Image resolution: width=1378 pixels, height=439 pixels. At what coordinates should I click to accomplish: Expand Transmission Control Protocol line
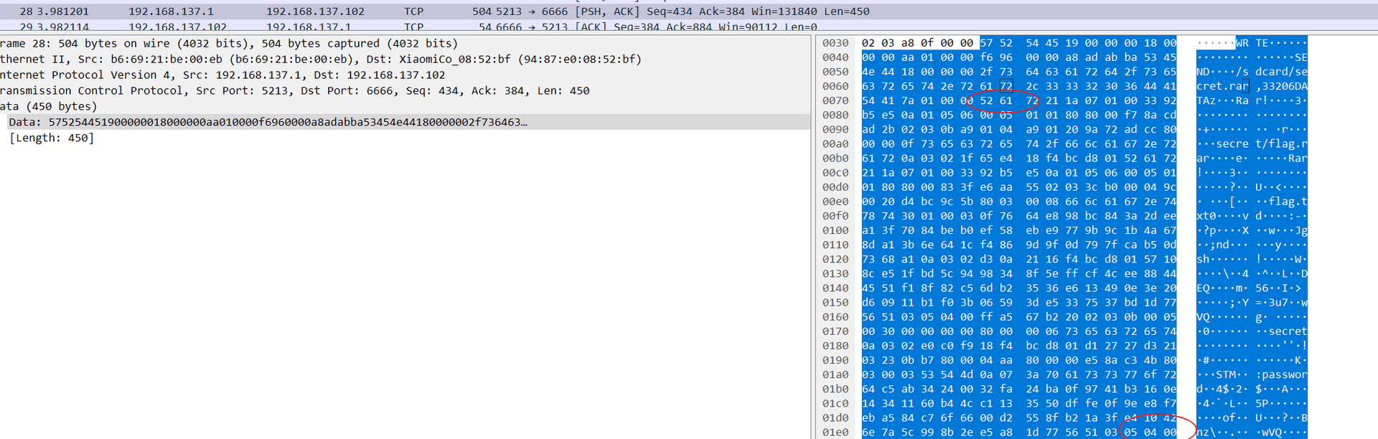pyautogui.click(x=294, y=90)
